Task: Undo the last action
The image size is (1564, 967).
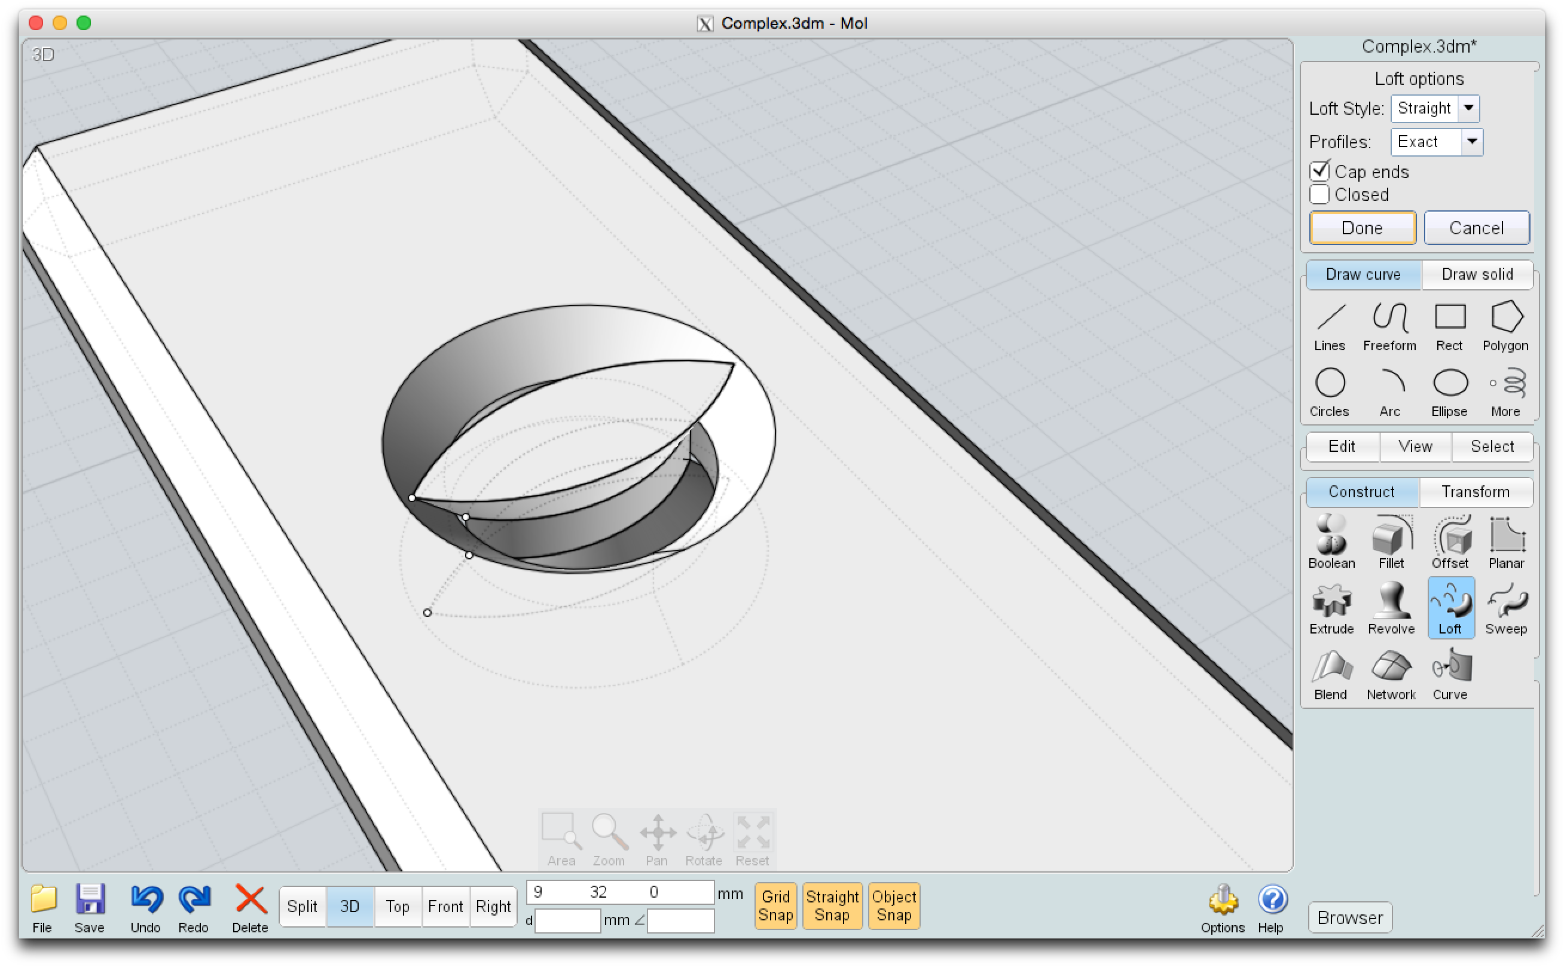Action: click(146, 909)
